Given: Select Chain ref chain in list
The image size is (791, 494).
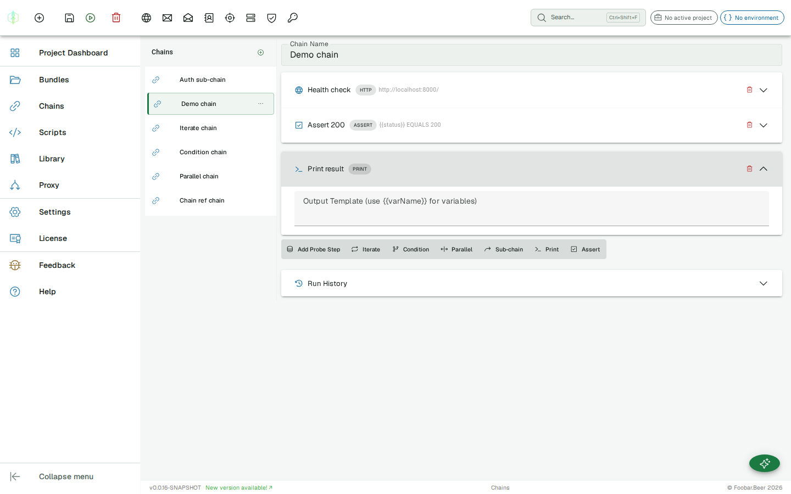Looking at the screenshot, I should click(x=210, y=200).
